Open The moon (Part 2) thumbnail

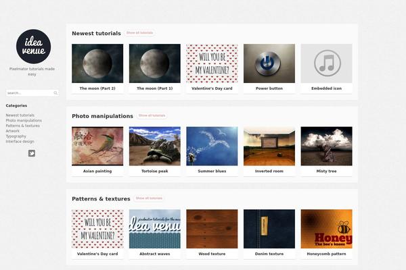[x=97, y=63]
